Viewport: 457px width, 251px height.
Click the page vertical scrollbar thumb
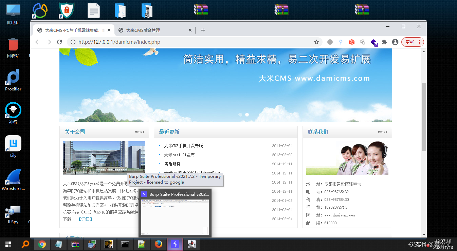click(x=424, y=117)
